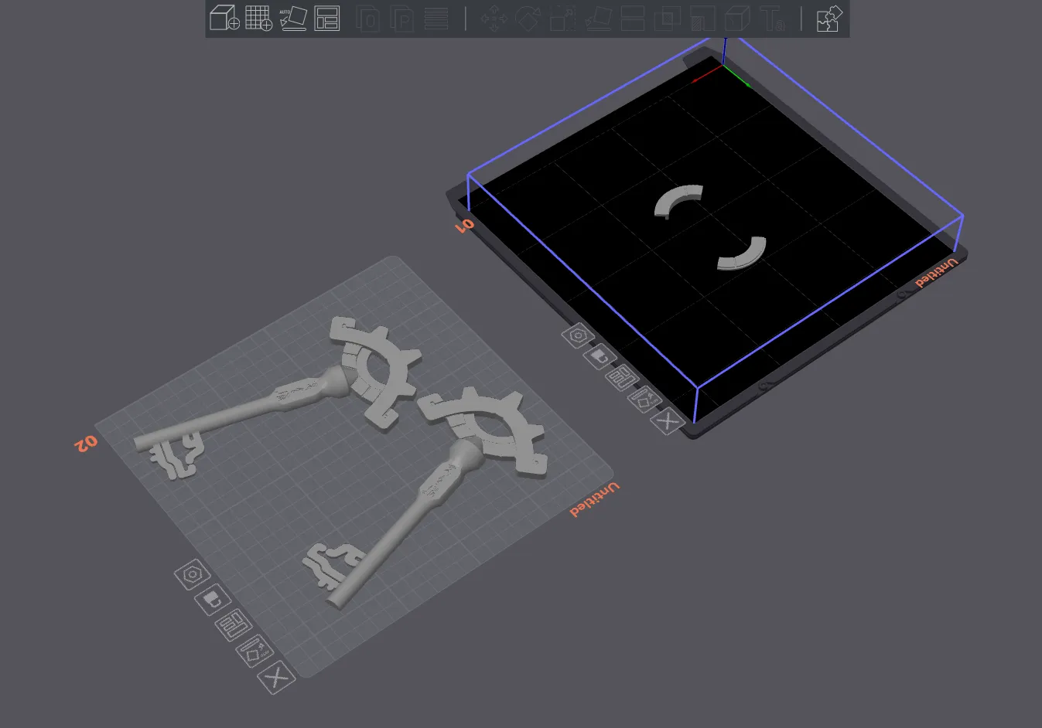This screenshot has height=728, width=1042.
Task: Switch to Assembly view puzzle icon
Action: [x=829, y=18]
